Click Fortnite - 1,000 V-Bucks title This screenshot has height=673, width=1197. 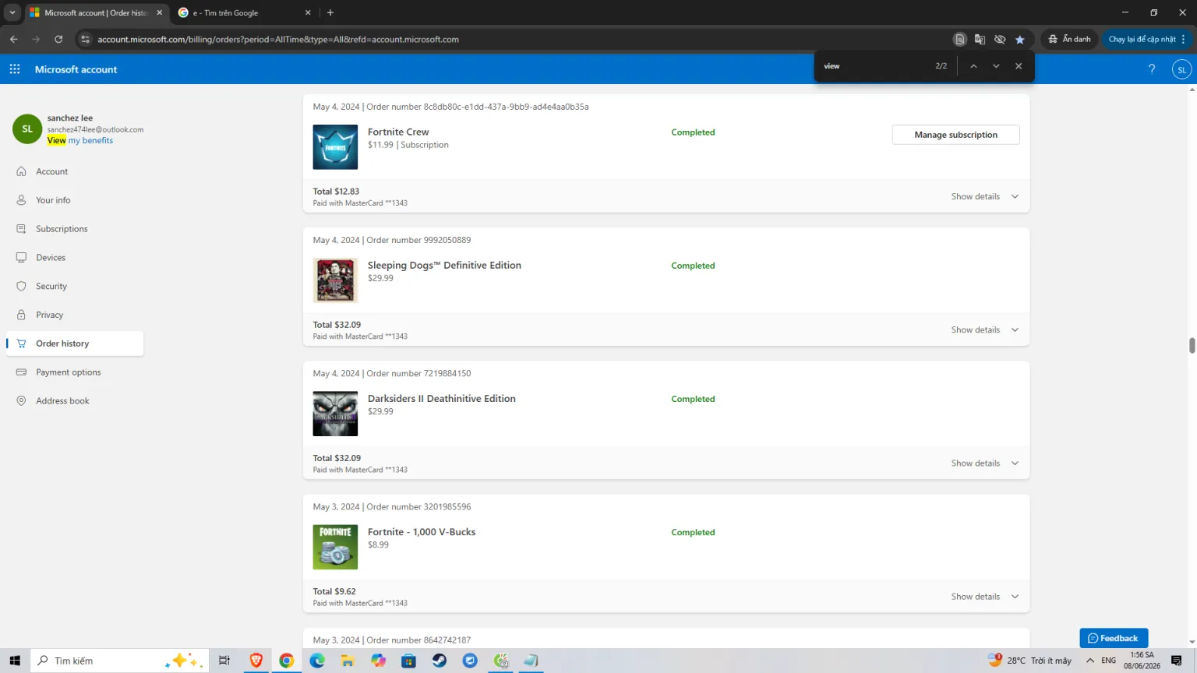[x=422, y=532]
